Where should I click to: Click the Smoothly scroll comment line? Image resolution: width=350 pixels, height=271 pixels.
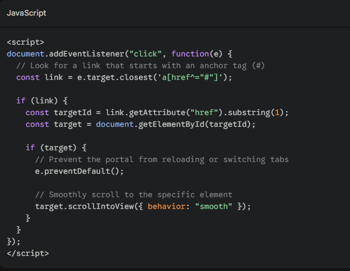click(x=133, y=194)
